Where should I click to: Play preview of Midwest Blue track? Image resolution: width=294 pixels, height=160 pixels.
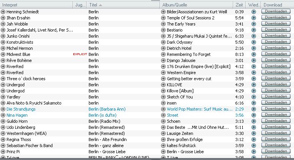coord(254,54)
